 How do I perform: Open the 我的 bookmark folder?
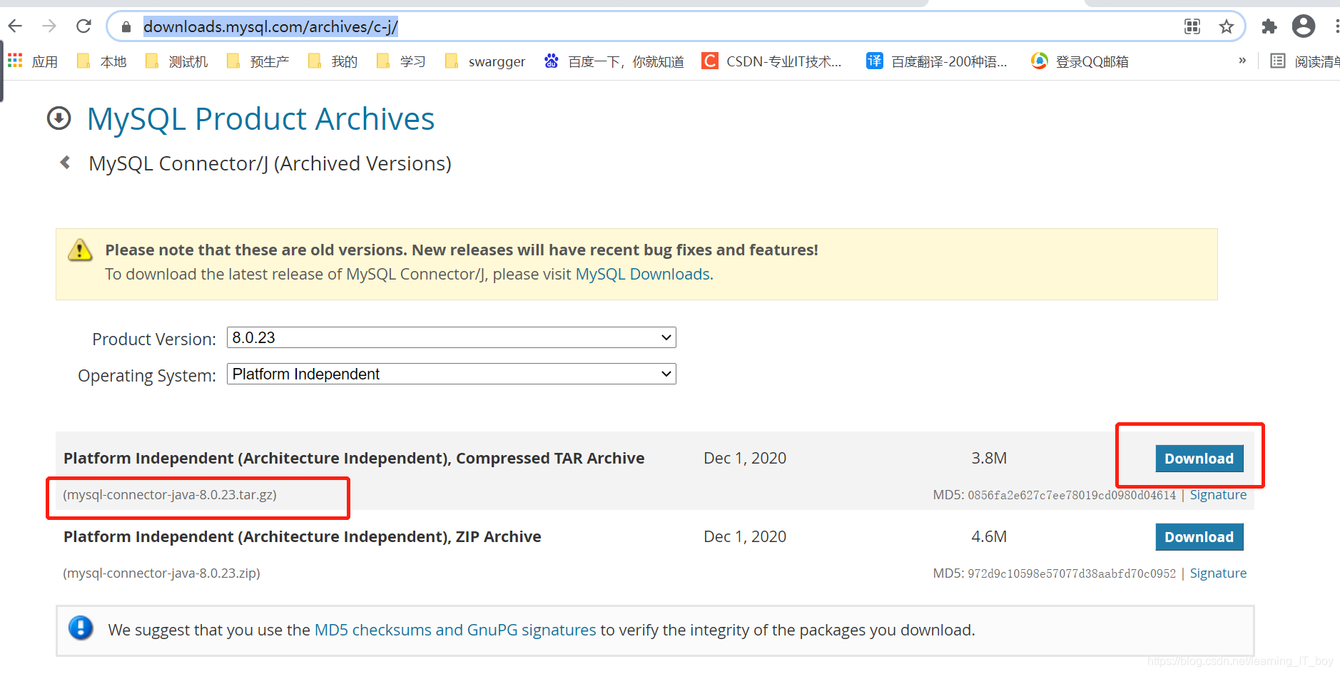click(333, 61)
